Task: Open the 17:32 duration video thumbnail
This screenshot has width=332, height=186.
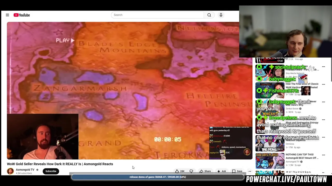Action: tap(270, 60)
